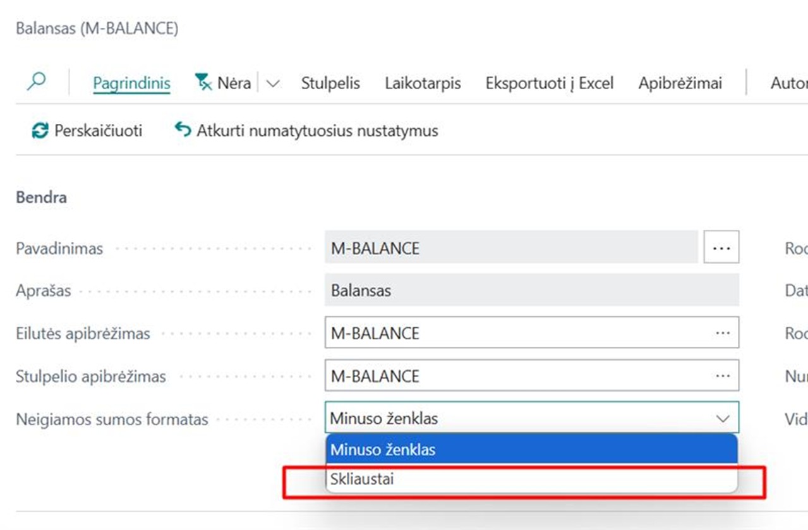Open the Apibrėžimai menu

point(680,83)
